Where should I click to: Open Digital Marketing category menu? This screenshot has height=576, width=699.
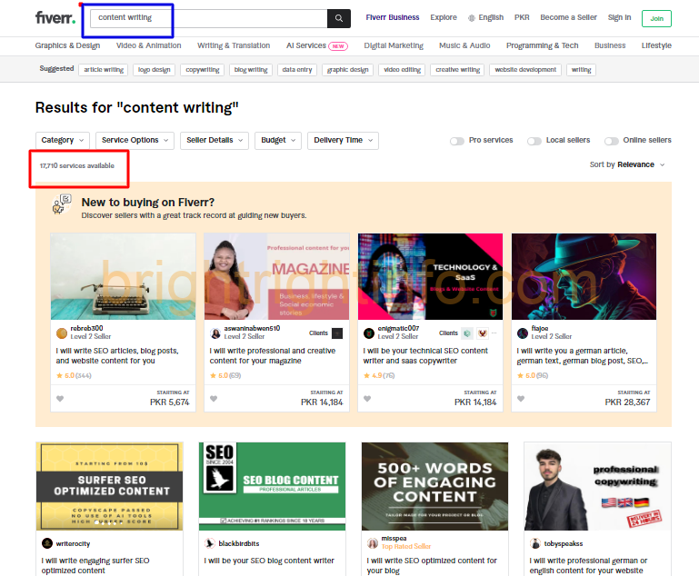pos(394,45)
